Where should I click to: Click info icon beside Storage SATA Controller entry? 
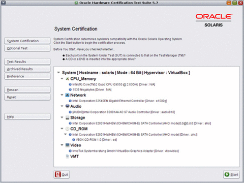tap(70, 124)
